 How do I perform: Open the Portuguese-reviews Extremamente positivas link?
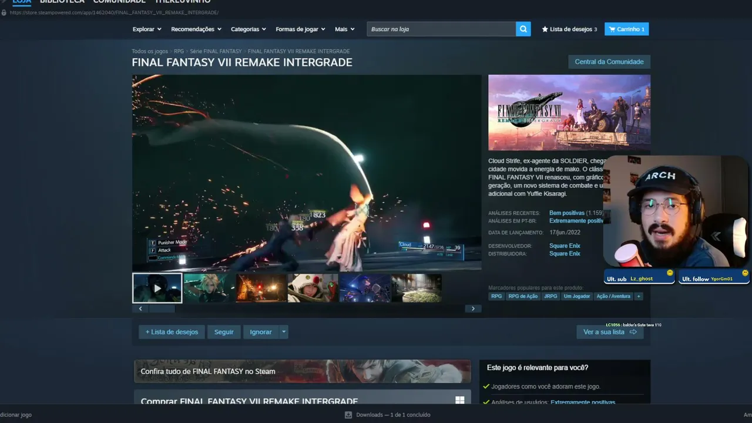pyautogui.click(x=576, y=221)
